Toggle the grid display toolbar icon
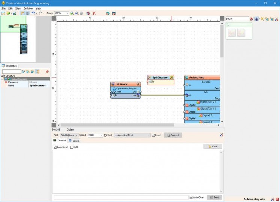 click(x=28, y=13)
